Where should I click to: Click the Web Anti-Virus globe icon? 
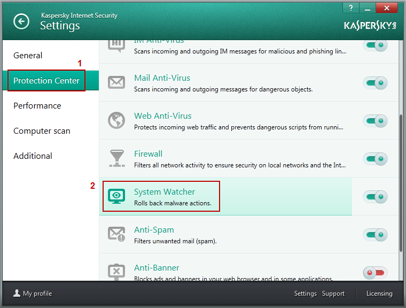116,120
